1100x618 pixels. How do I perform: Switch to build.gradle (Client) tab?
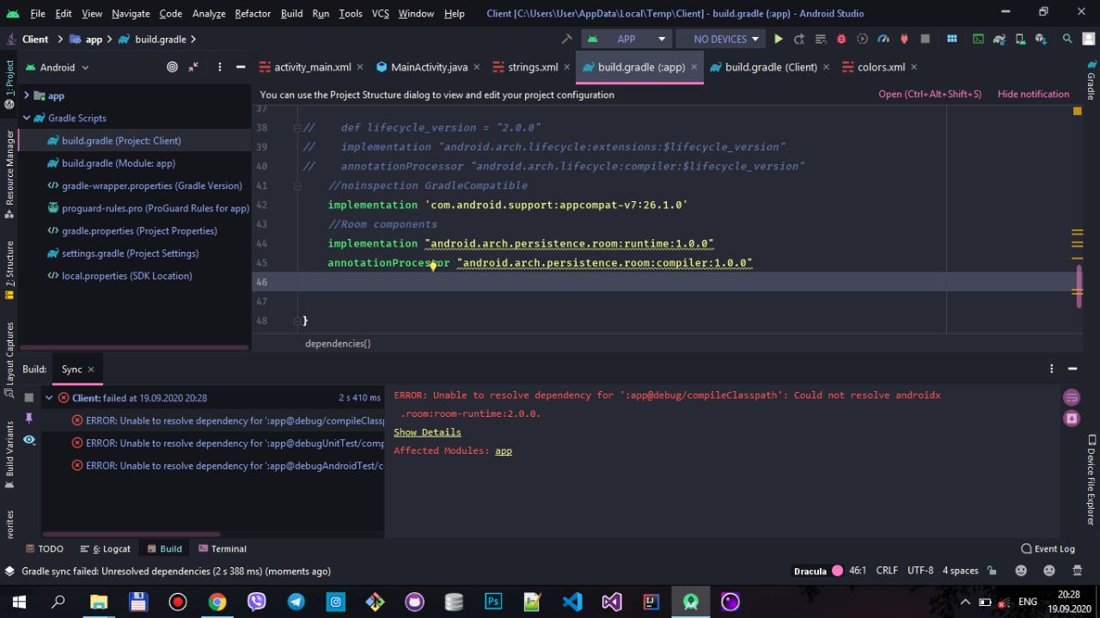(x=770, y=67)
